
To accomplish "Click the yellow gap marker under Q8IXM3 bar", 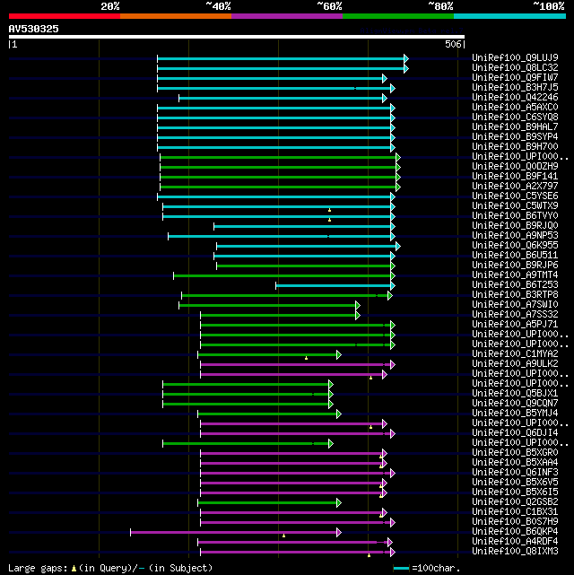I will point(370,555).
